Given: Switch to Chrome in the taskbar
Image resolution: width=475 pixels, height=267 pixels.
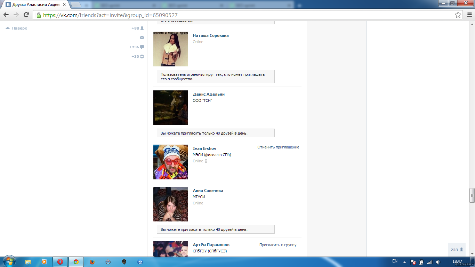Looking at the screenshot, I should pos(76,262).
